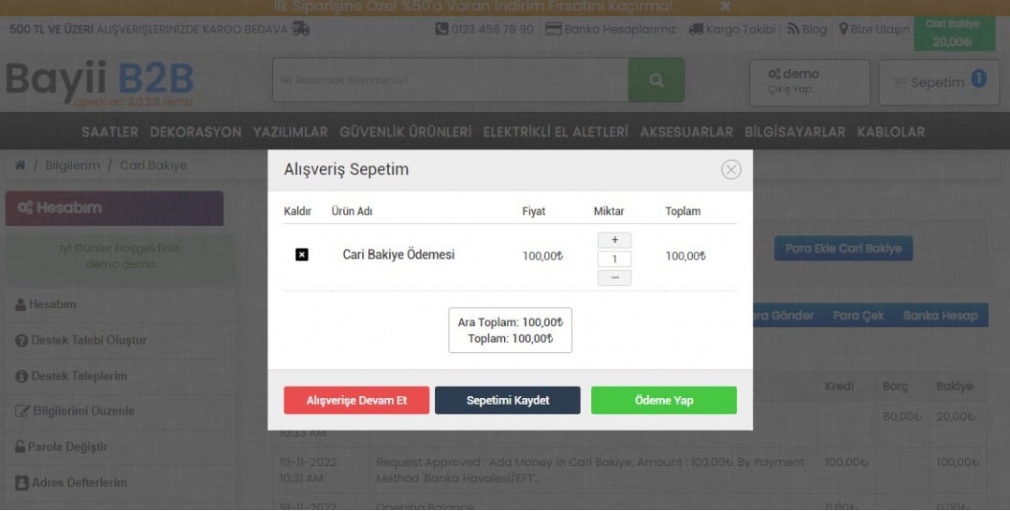Increase quantity with the plus button
This screenshot has width=1010, height=511.
pos(614,240)
